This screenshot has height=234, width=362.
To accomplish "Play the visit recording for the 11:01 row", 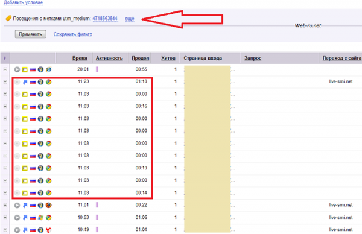I will 17,205.
